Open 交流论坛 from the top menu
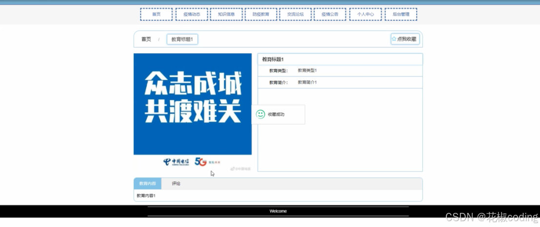Image resolution: width=540 pixels, height=227 pixels. point(296,15)
